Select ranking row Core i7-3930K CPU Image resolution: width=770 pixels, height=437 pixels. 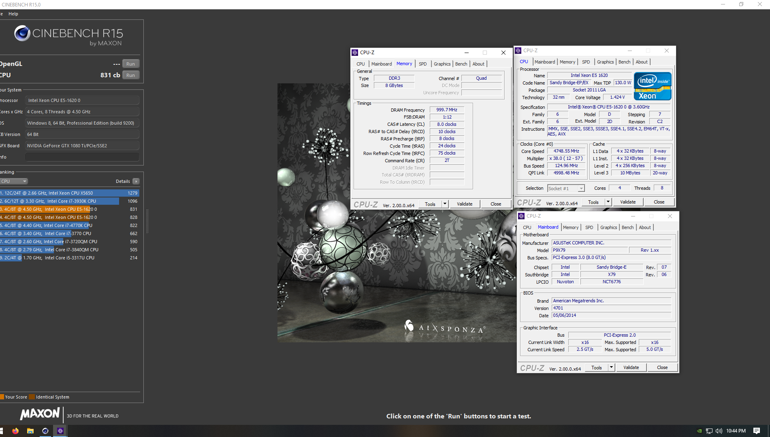69,201
